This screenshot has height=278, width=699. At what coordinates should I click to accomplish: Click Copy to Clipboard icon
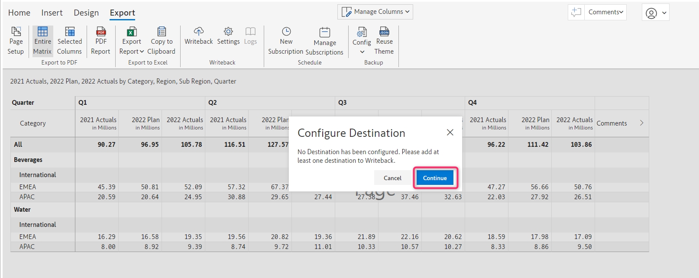(162, 32)
